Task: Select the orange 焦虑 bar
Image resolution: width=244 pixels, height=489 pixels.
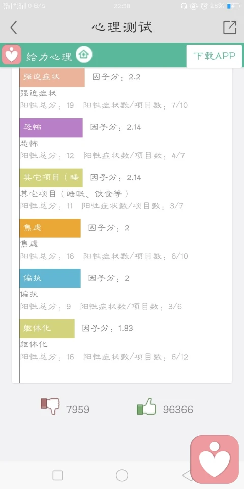Action: (50, 228)
